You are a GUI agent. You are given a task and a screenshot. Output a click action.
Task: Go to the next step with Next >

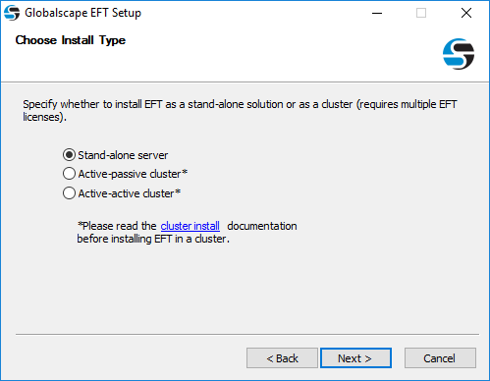(355, 358)
